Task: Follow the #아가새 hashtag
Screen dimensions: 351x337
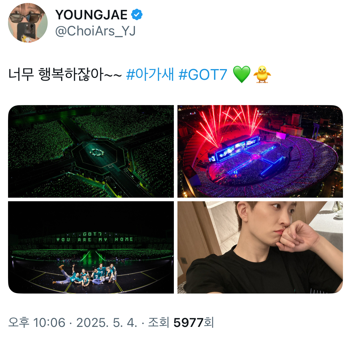Action: (x=150, y=74)
